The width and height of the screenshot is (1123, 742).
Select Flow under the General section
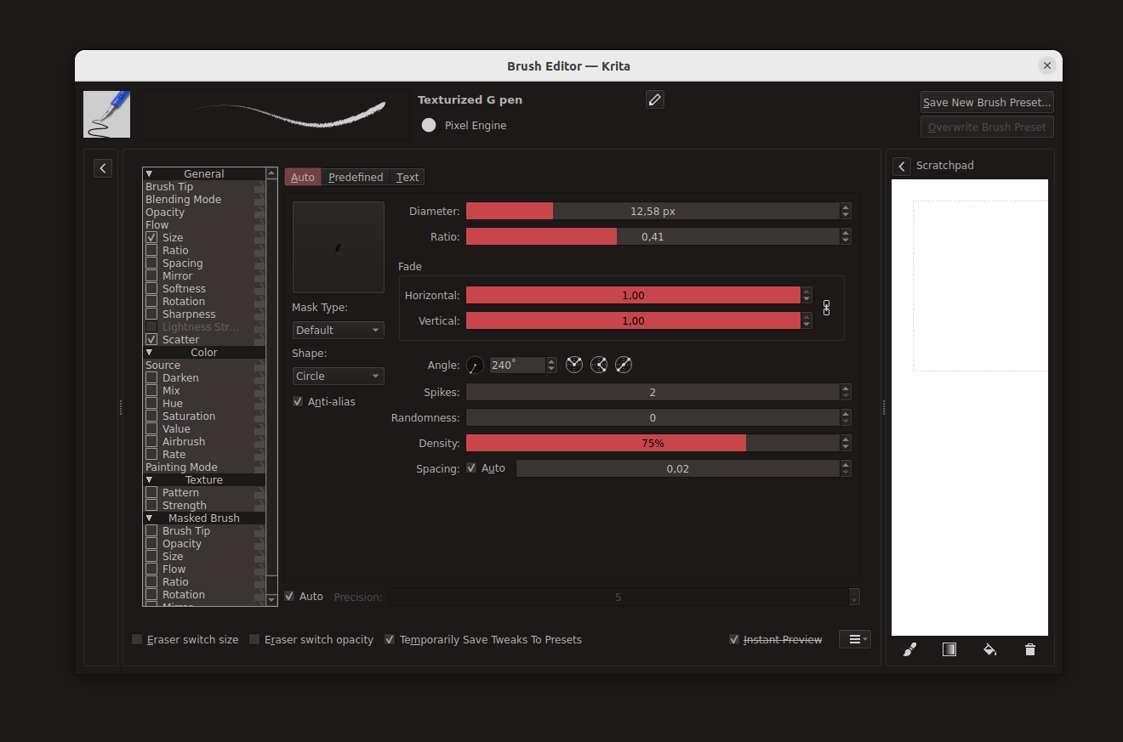tap(204, 225)
